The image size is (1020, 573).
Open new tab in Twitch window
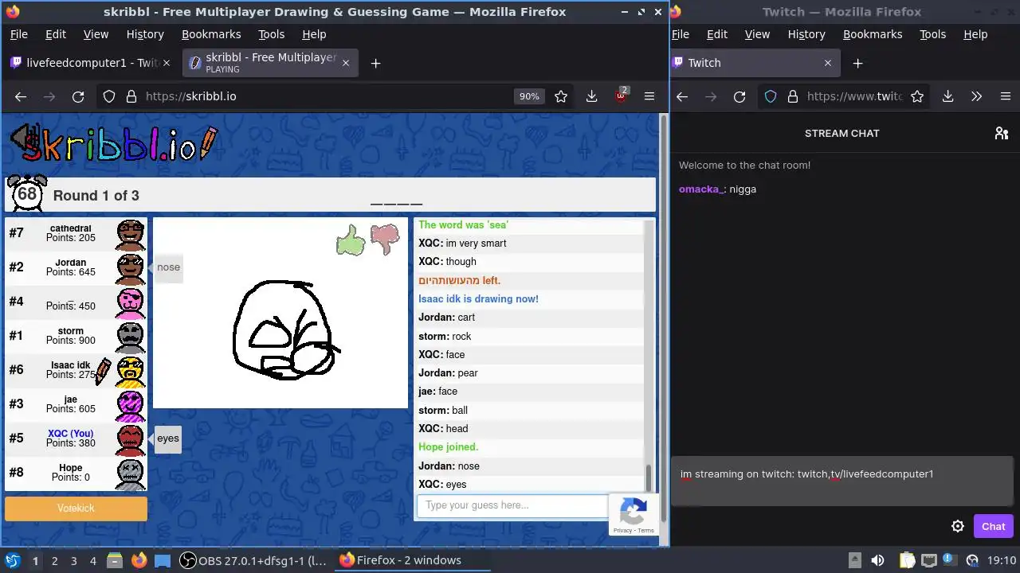point(857,63)
